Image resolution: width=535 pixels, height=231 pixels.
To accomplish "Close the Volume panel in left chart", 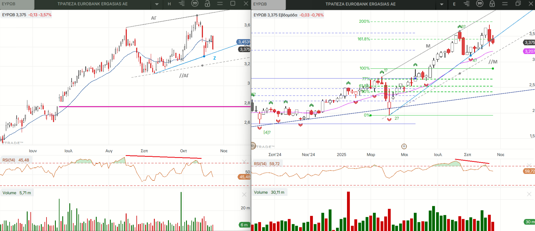I will [x=244, y=195].
